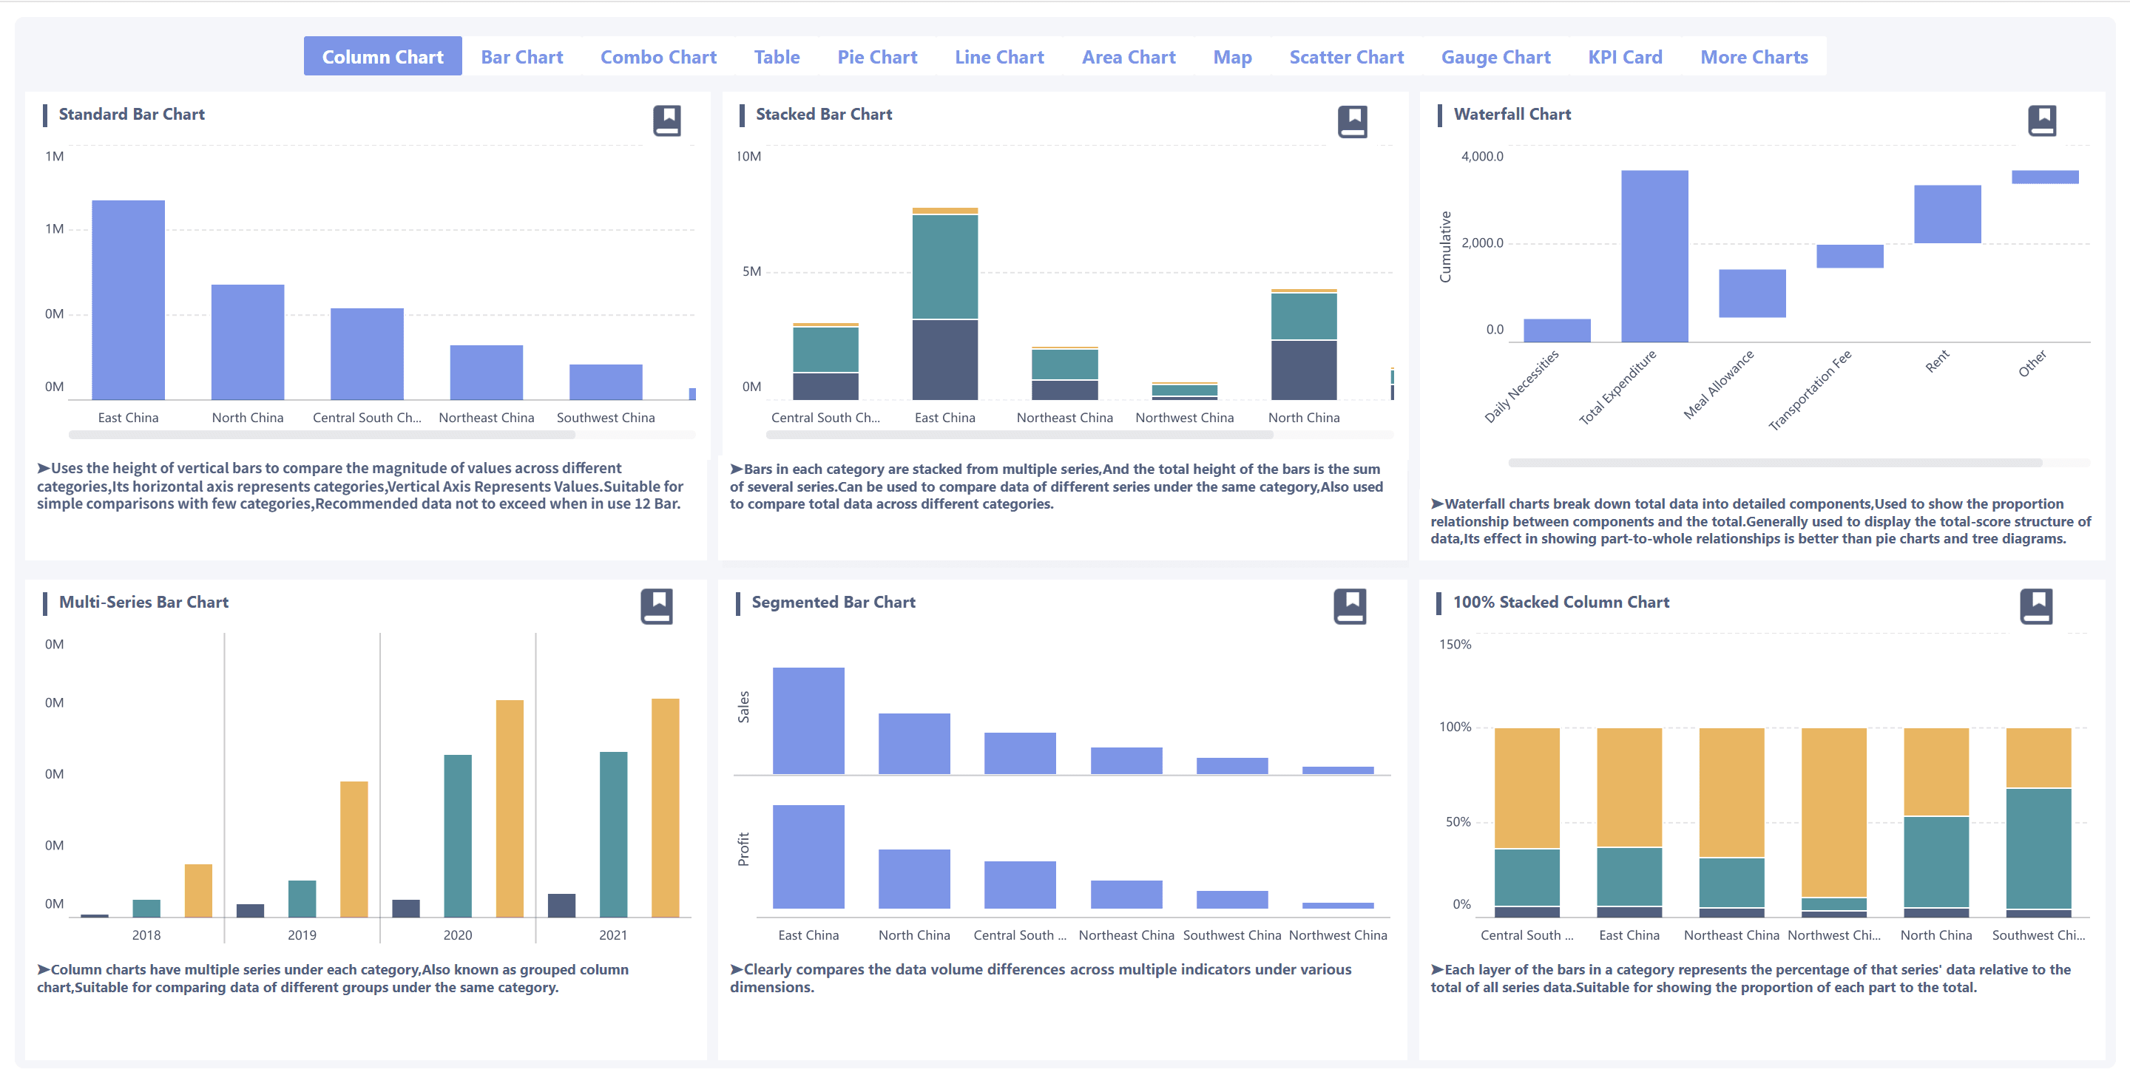Click the Southwest China bar in Standard Bar Chart

pos(605,381)
